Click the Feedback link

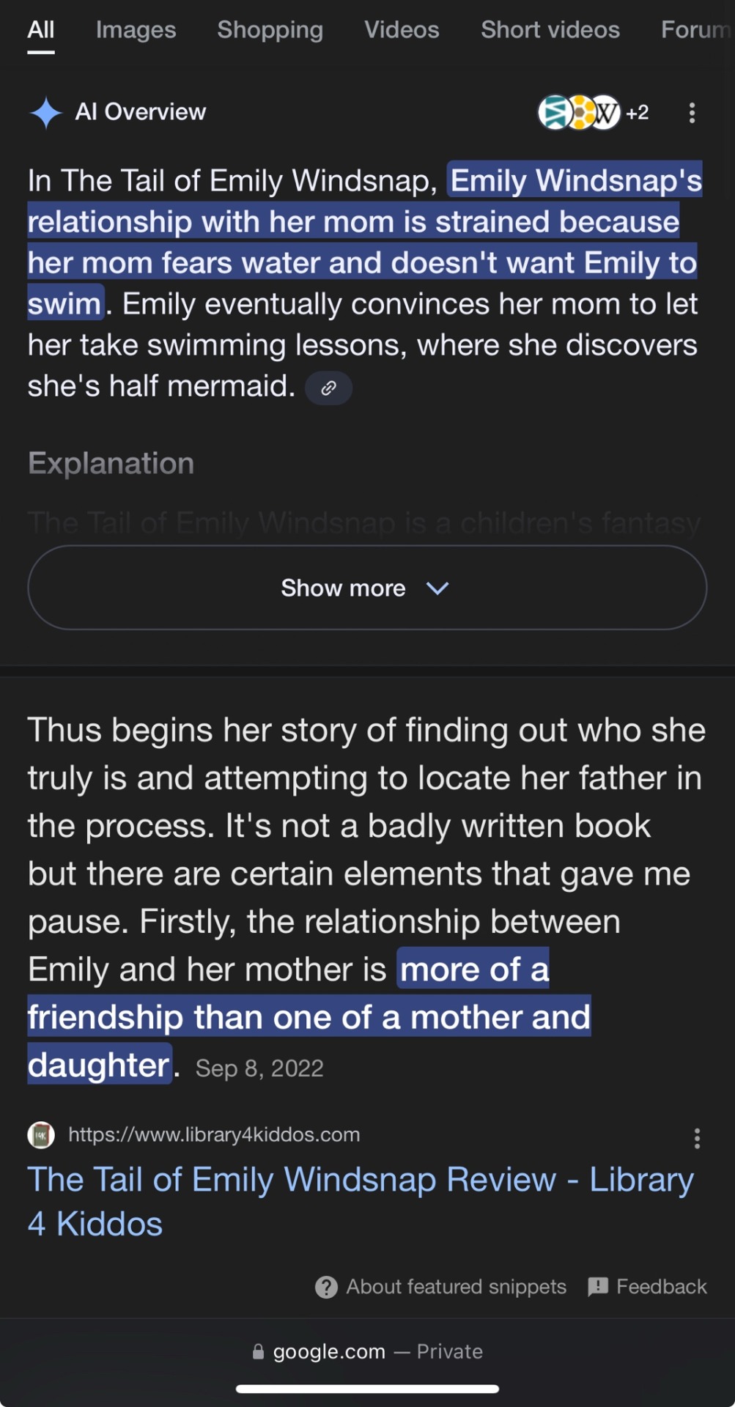[661, 1287]
